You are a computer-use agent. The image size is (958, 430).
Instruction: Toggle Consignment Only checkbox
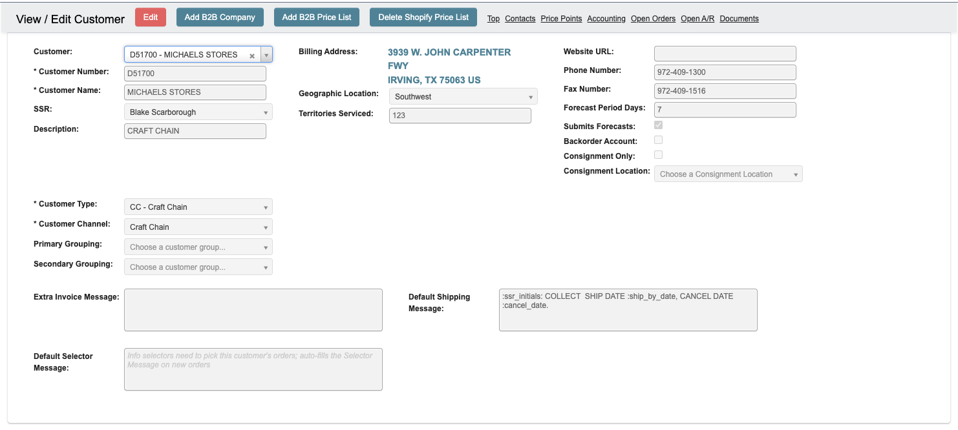pos(658,155)
